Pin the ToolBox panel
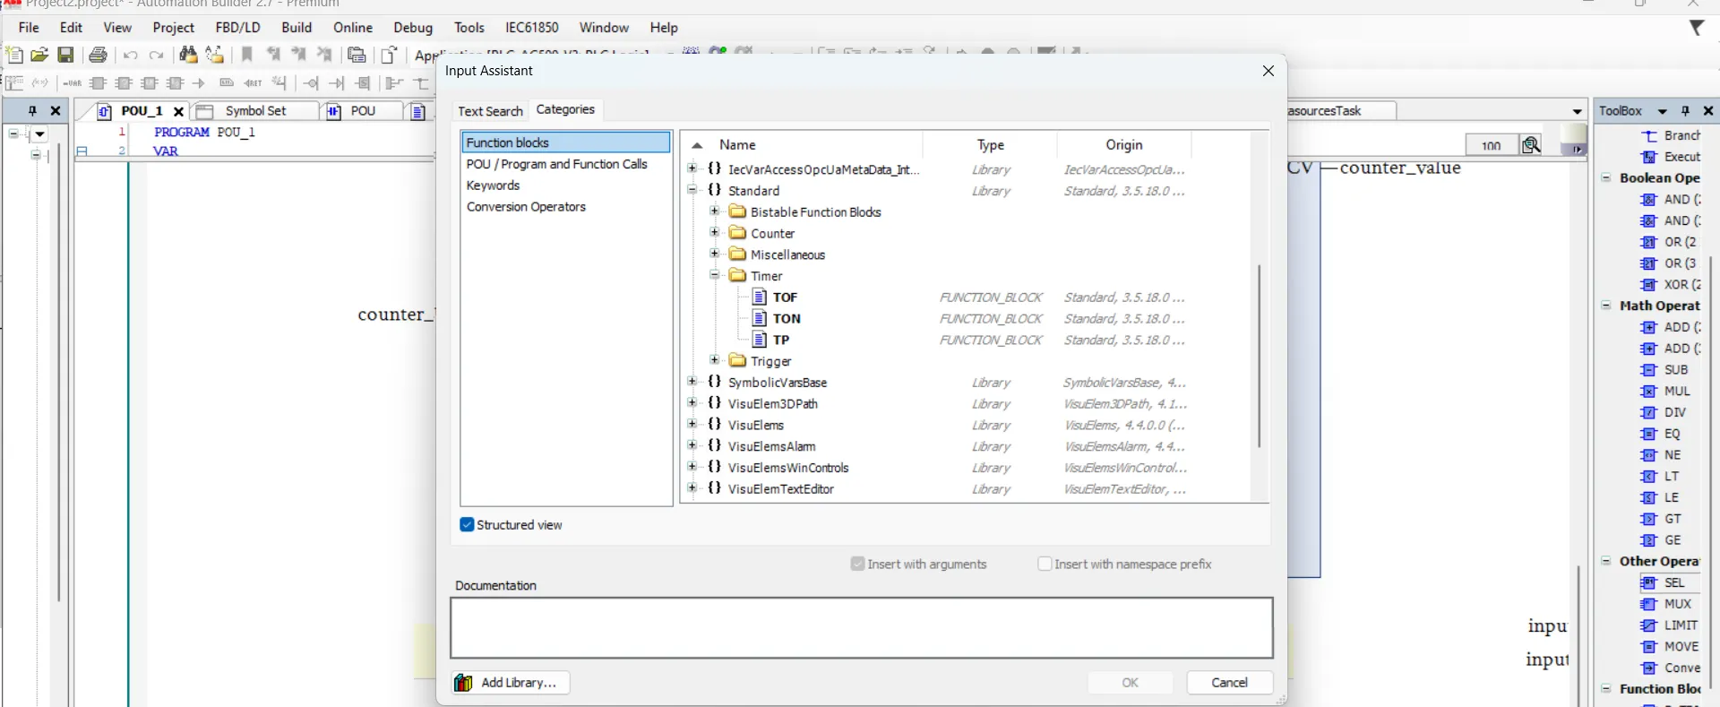Screen dimensions: 1720x707 pos(1685,111)
